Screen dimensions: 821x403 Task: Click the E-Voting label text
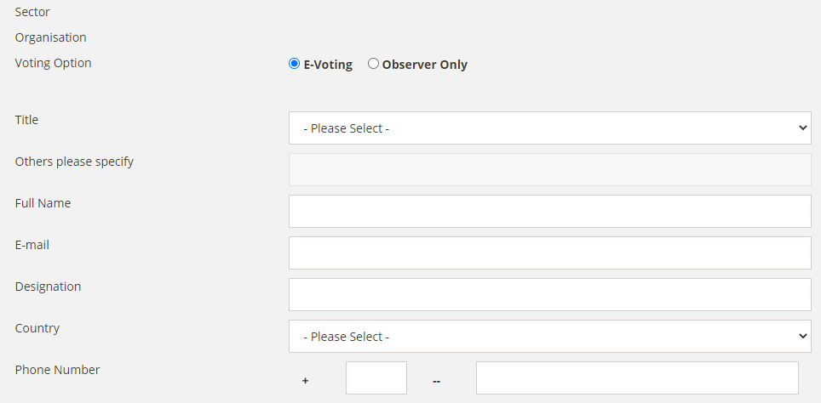[328, 65]
